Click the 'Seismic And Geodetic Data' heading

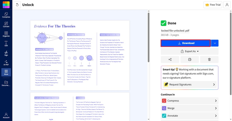[x=110, y=35]
